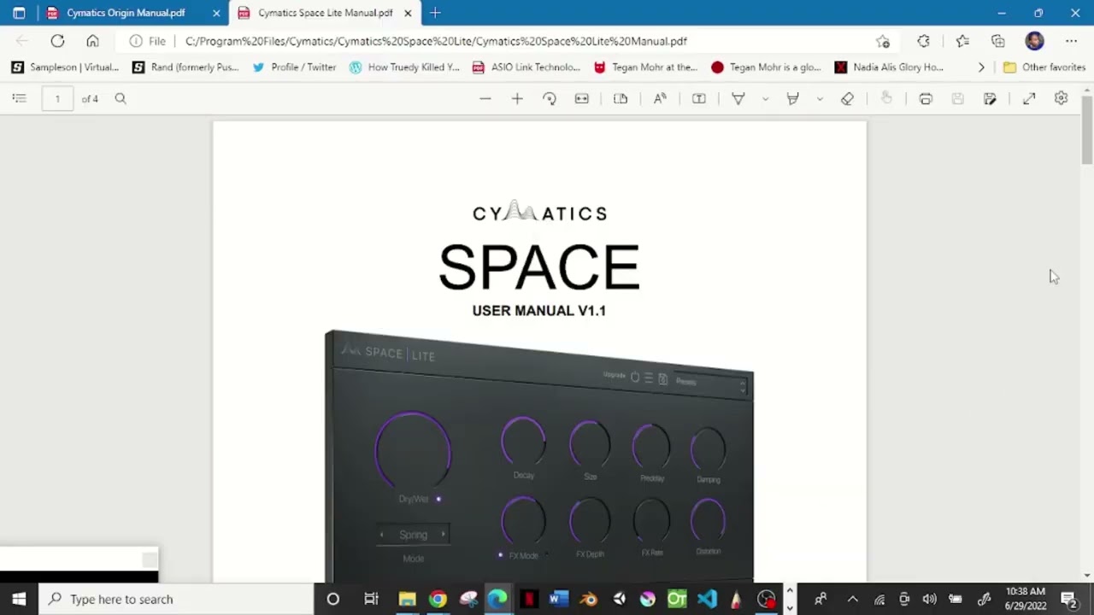Zoom out using the minus button

tap(485, 99)
